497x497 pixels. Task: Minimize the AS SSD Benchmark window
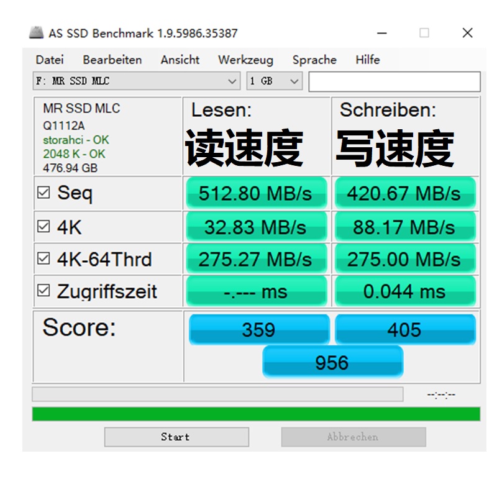click(x=382, y=33)
